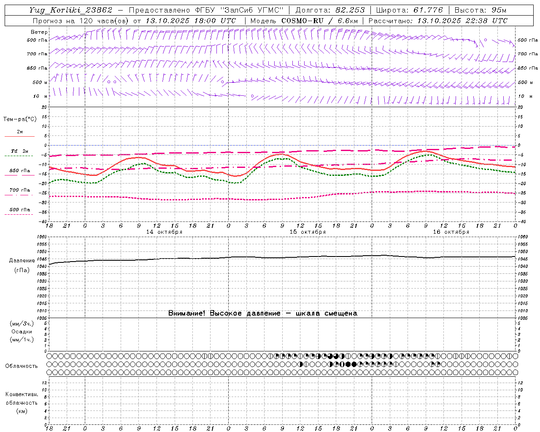Screen dimensions: 540x432
Task: Click the pink dotted line sample under 500 гПа legend
Action: point(19,215)
